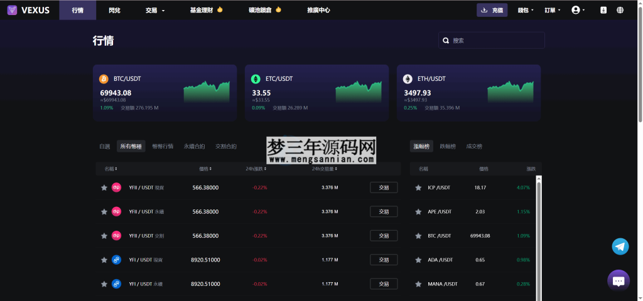643x301 pixels.
Task: Open the live chat bubble
Action: [619, 281]
